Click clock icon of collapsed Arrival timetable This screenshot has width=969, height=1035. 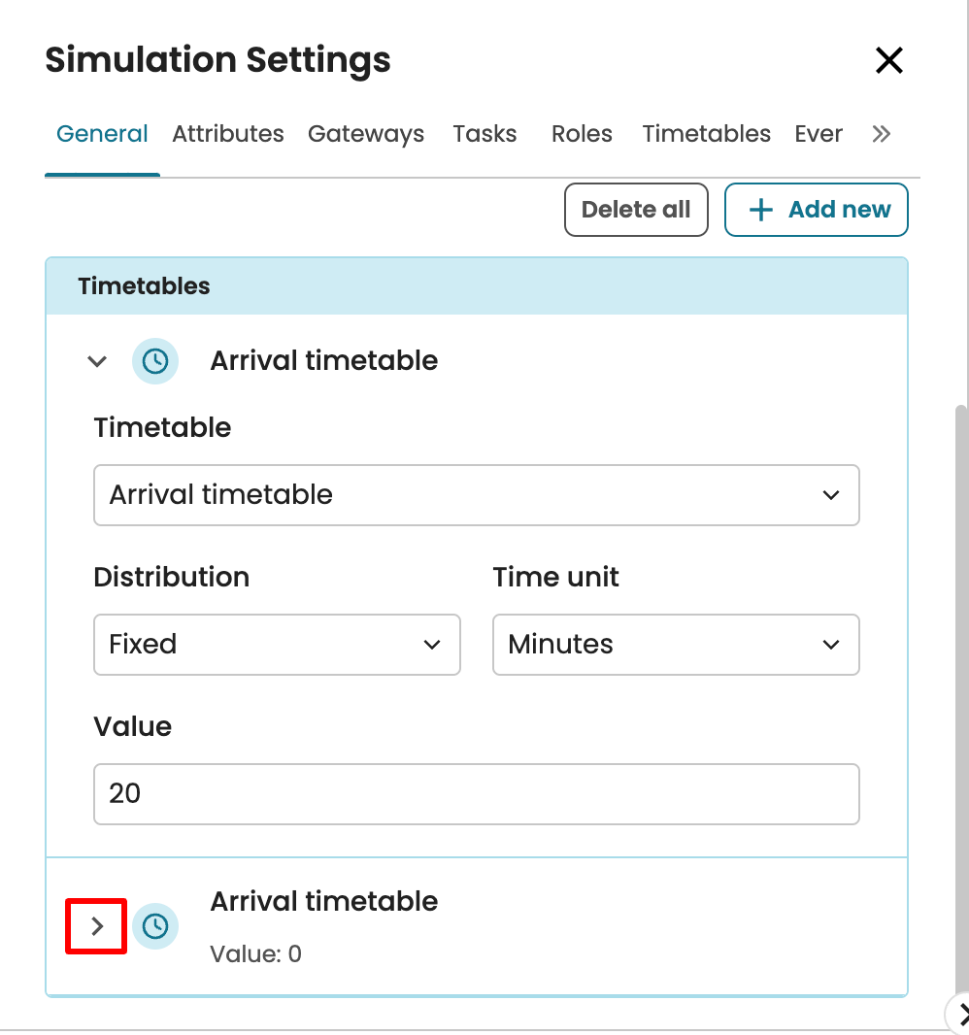point(155,926)
